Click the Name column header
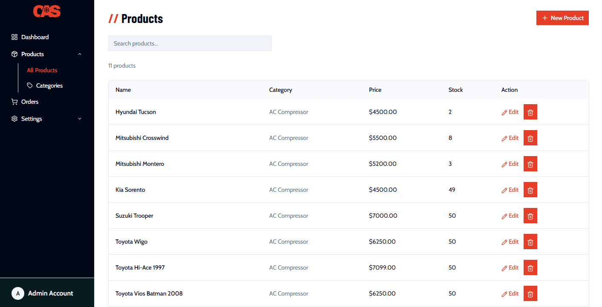This screenshot has width=602, height=307. 123,90
